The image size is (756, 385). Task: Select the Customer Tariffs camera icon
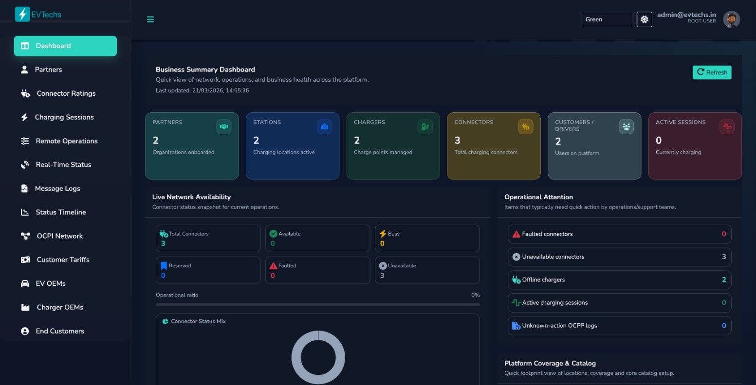pyautogui.click(x=25, y=260)
